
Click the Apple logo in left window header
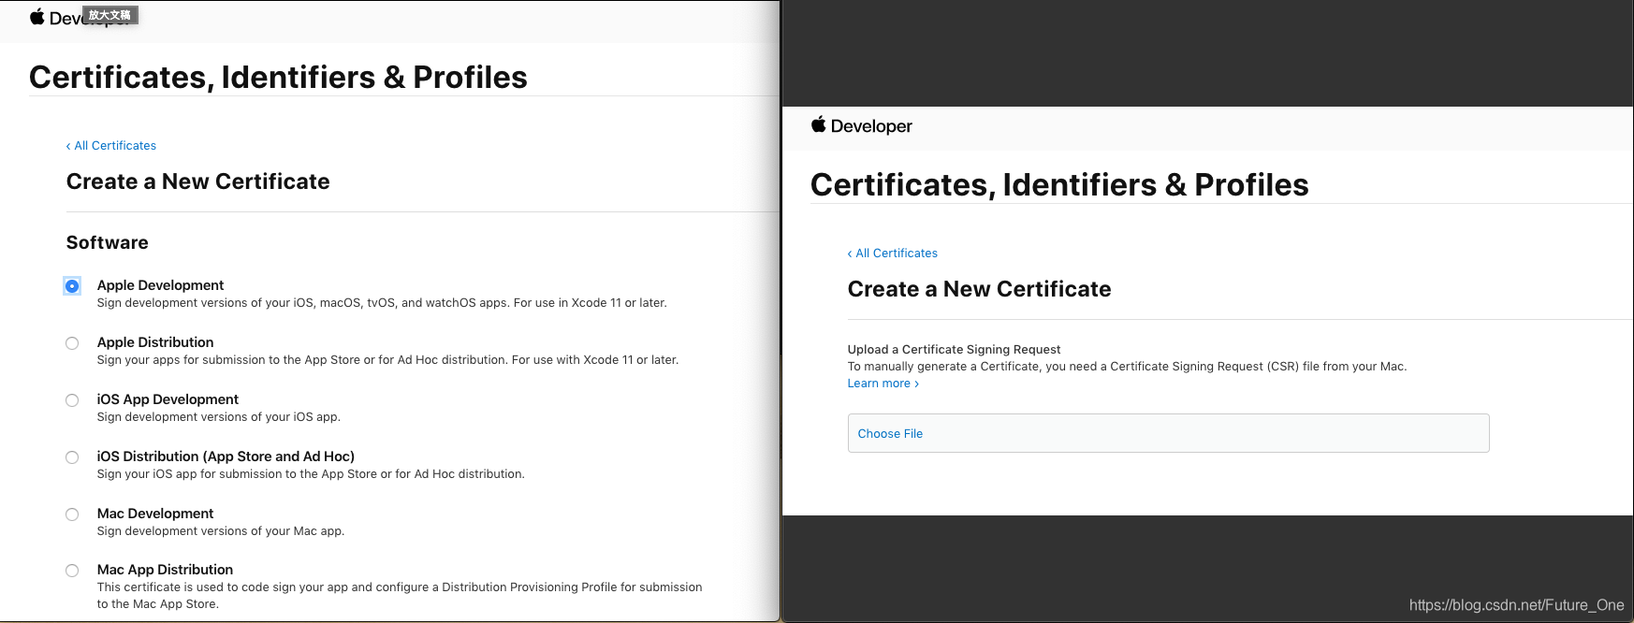37,17
